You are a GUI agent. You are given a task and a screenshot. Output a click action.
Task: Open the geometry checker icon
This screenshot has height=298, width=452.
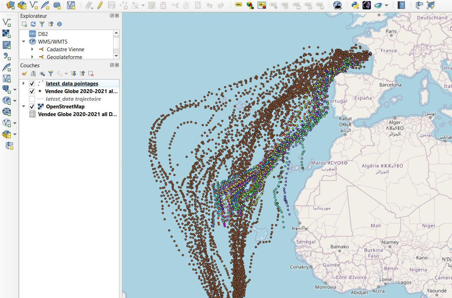point(431,5)
